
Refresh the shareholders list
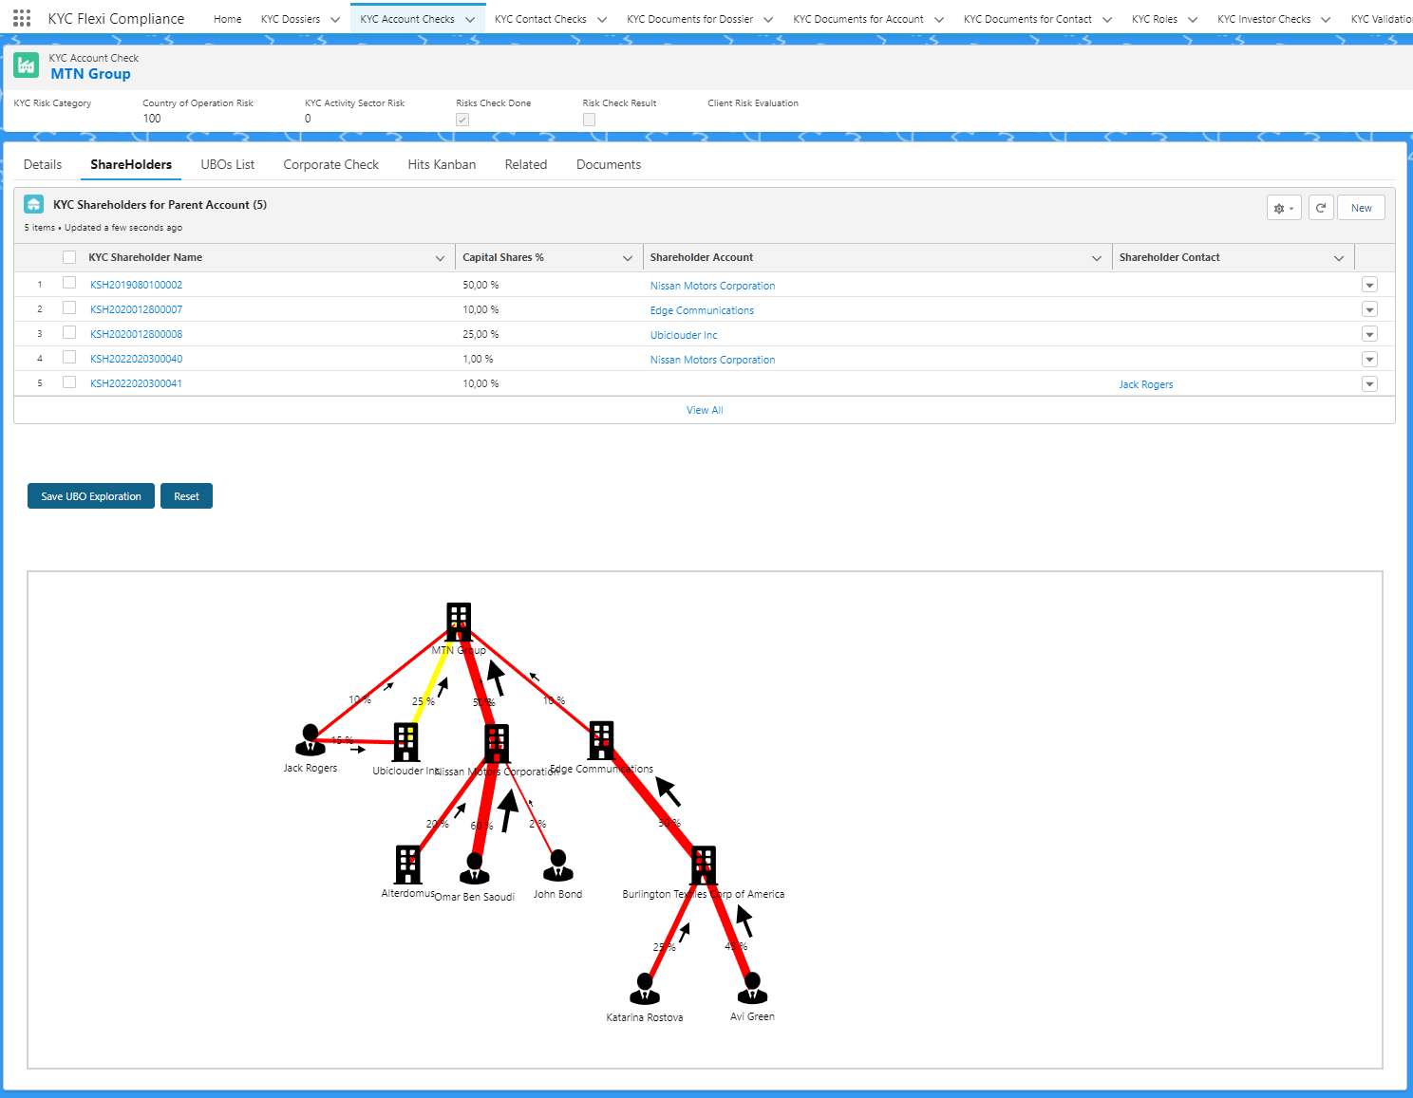pos(1321,208)
